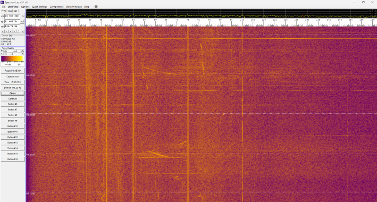
Task: Click the Spectrum Lab title bar icon
Action: pyautogui.click(x=2, y=2)
